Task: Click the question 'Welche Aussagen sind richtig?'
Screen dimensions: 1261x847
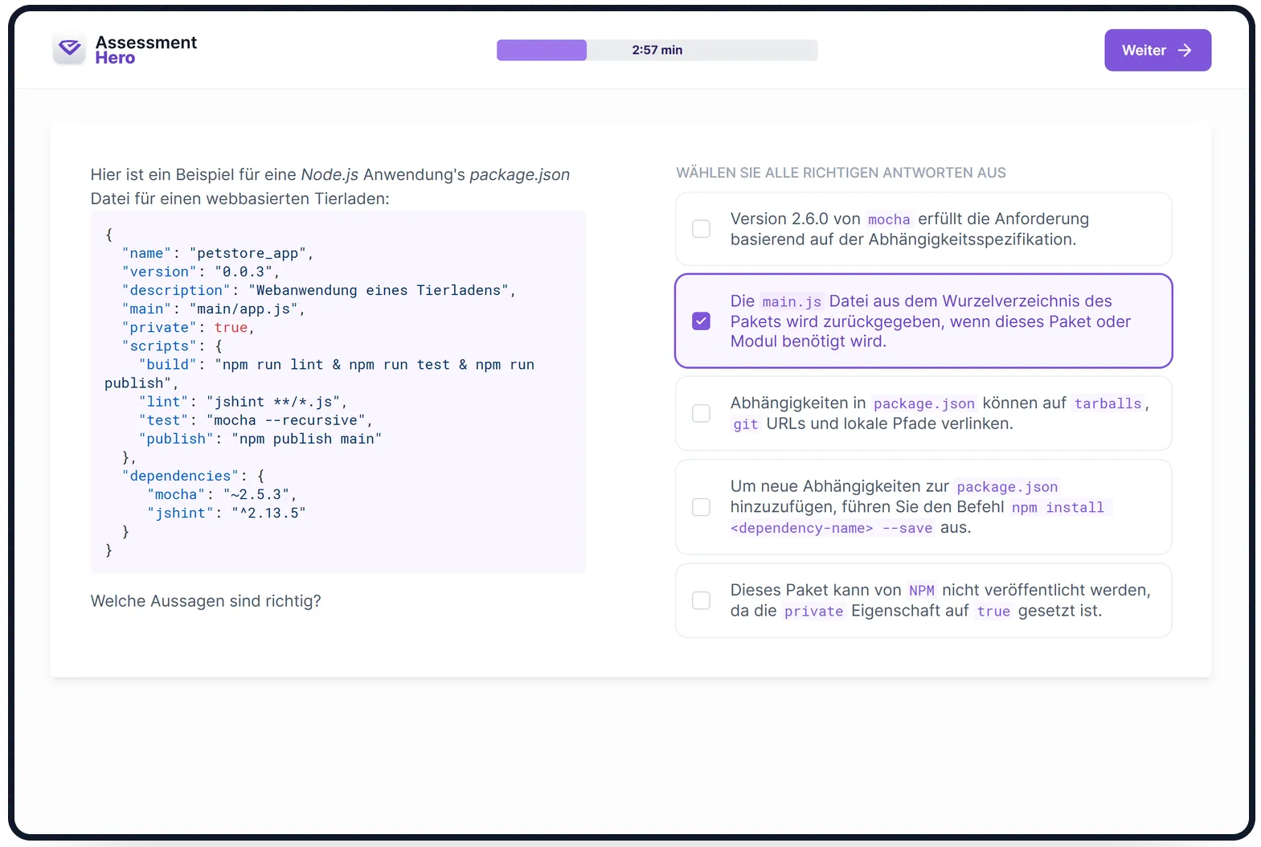Action: point(206,601)
